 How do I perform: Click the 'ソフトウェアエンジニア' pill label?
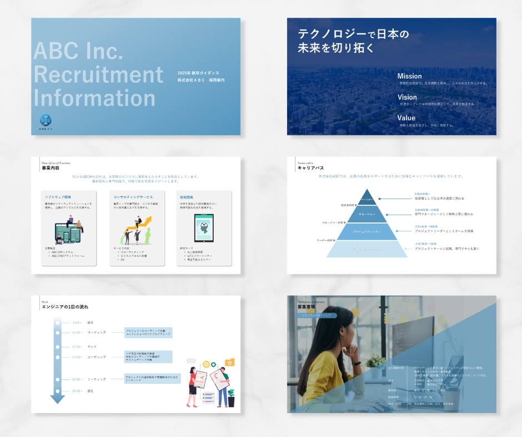pos(317,316)
